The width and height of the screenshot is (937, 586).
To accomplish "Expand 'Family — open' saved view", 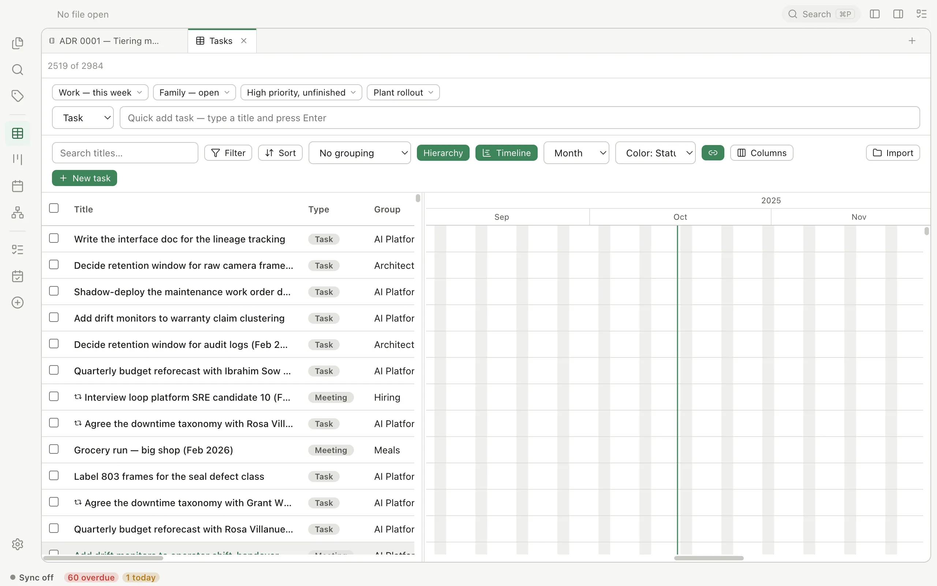I will [x=194, y=92].
